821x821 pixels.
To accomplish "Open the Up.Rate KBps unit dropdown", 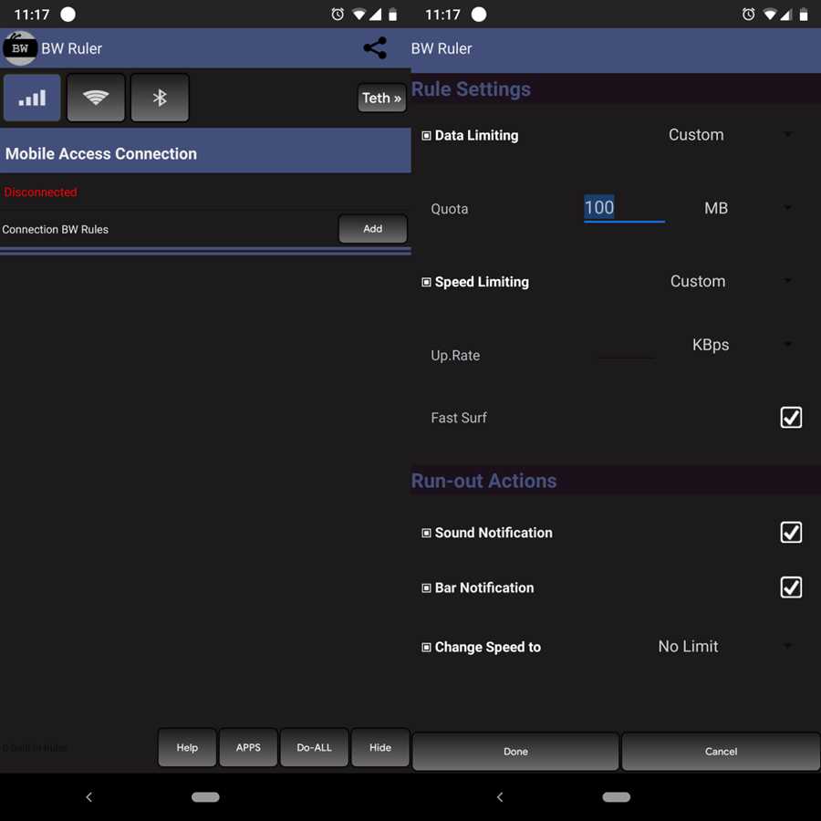I will coord(741,345).
